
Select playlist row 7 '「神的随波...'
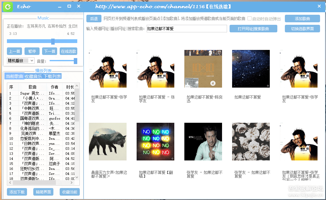tap(41, 123)
